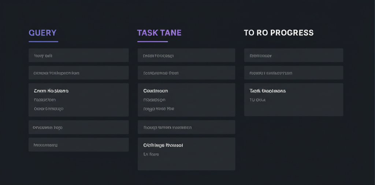Select the second card under TASK TANE
The height and width of the screenshot is (185, 375).
pyautogui.click(x=186, y=73)
